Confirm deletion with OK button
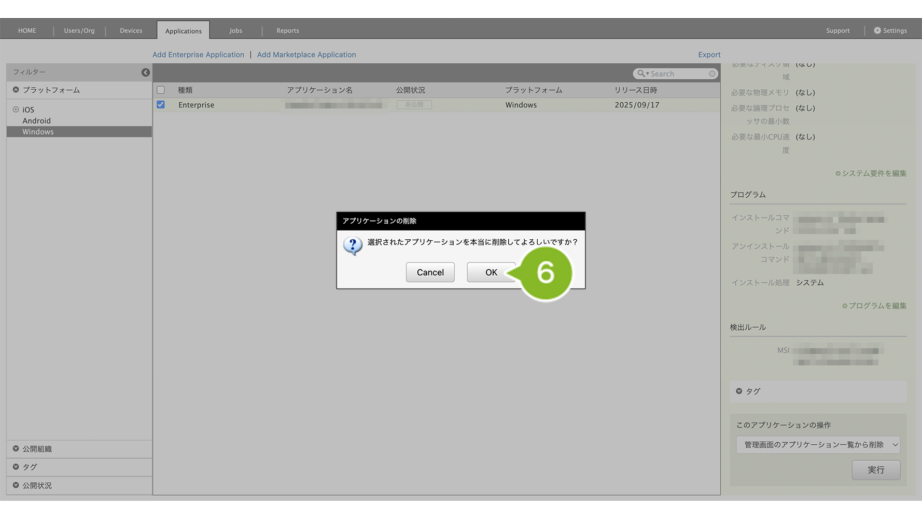 [491, 272]
